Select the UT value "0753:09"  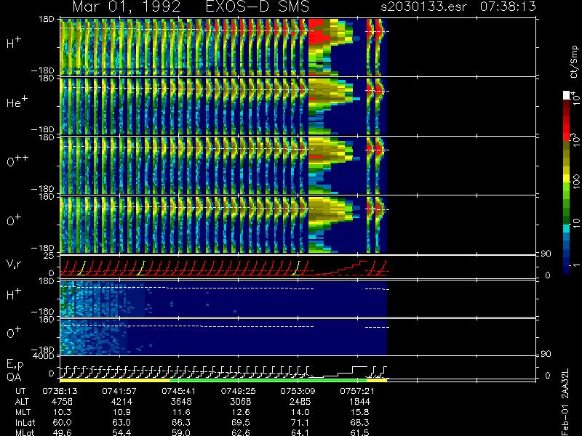298,391
